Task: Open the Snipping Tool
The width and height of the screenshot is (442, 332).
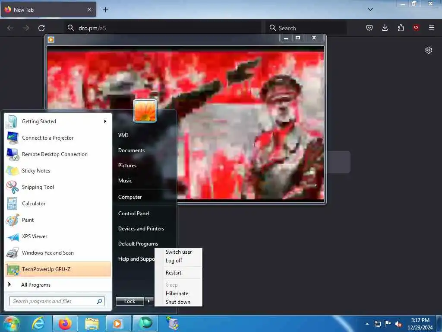Action: (58, 187)
